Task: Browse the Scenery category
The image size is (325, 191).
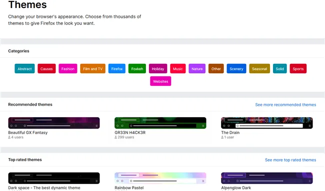Action: pyautogui.click(x=236, y=69)
